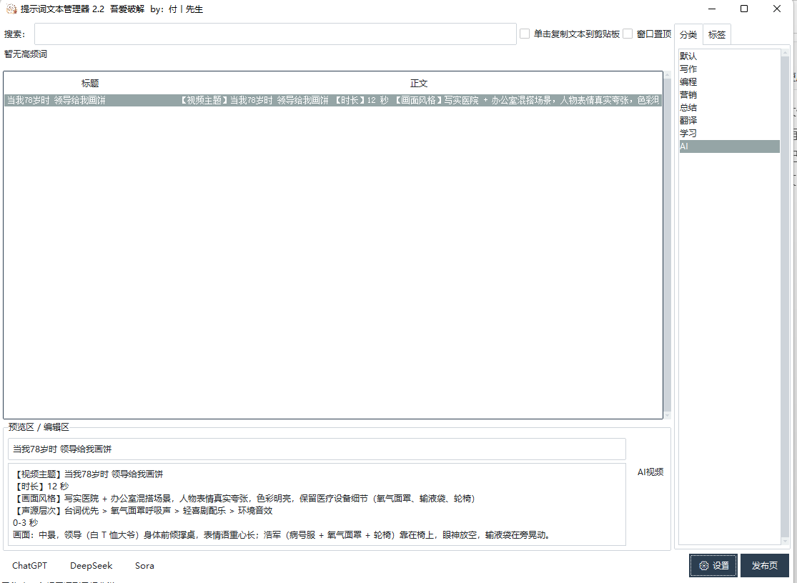Enable the 窗口置顶 checkbox
The width and height of the screenshot is (797, 583).
coord(628,34)
